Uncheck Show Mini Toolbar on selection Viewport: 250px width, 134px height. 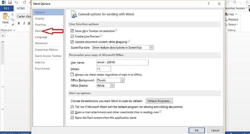pyautogui.click(x=72, y=31)
